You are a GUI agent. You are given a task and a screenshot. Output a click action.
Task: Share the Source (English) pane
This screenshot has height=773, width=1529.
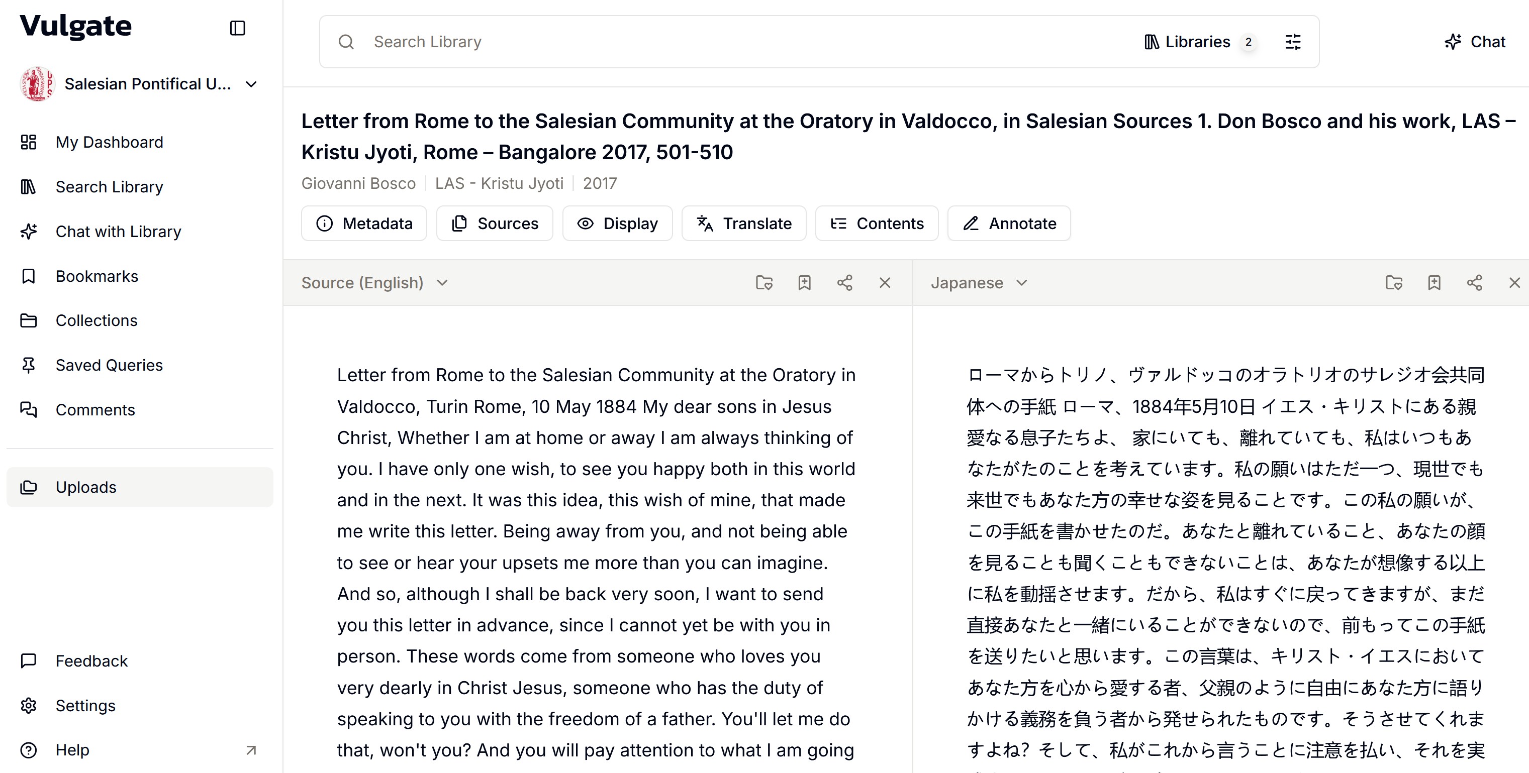click(844, 282)
